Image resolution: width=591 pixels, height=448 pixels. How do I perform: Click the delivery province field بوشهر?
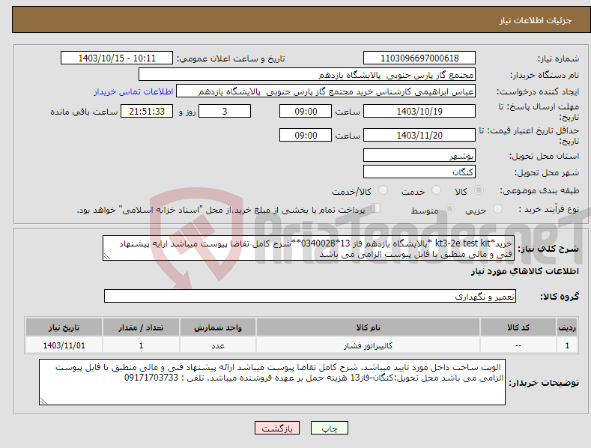[x=419, y=155]
